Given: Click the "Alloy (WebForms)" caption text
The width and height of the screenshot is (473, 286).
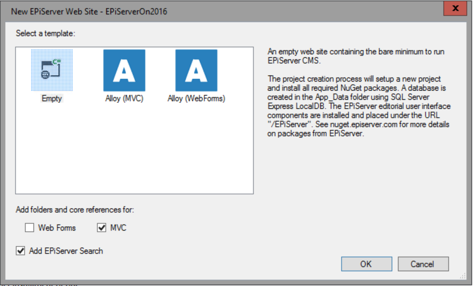Looking at the screenshot, I should [x=196, y=99].
